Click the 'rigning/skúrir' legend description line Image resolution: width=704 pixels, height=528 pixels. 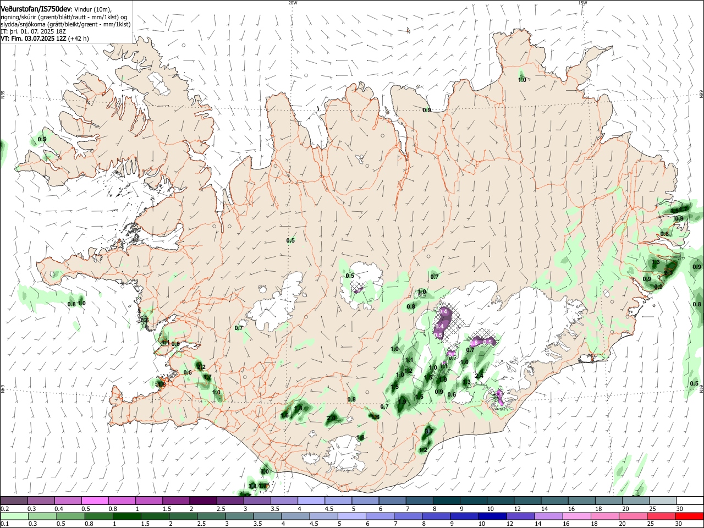click(x=64, y=17)
